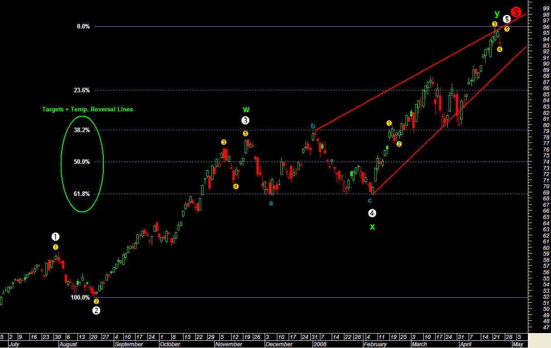This screenshot has width=551, height=348.
Task: Select the teal 'a' corrective wave label
Action: pyautogui.click(x=271, y=203)
